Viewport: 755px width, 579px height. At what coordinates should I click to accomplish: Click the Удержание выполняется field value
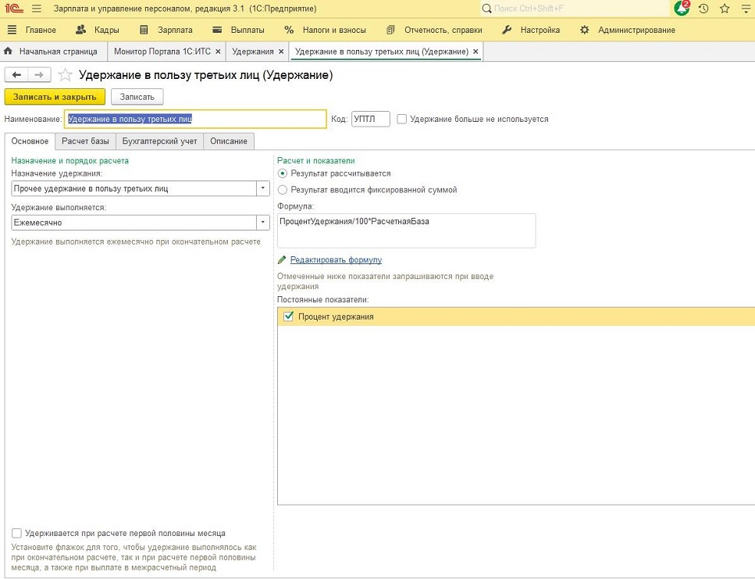(134, 223)
